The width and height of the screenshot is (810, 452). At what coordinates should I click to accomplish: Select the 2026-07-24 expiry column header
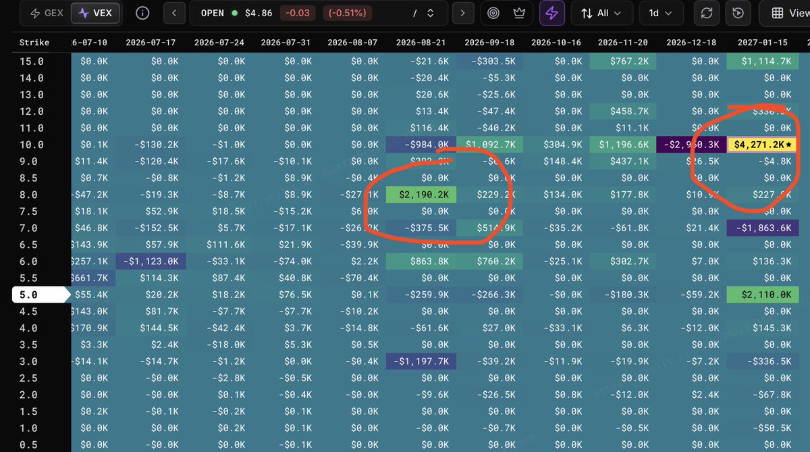[x=219, y=42]
